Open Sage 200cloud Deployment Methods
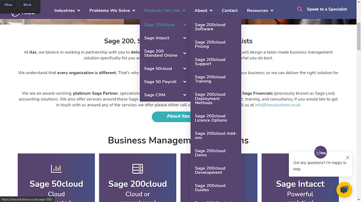361x202 pixels. pos(210,99)
